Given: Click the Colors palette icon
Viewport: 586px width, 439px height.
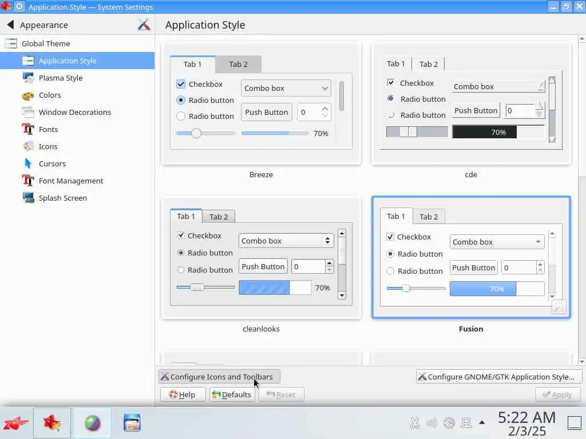Looking at the screenshot, I should 28,95.
